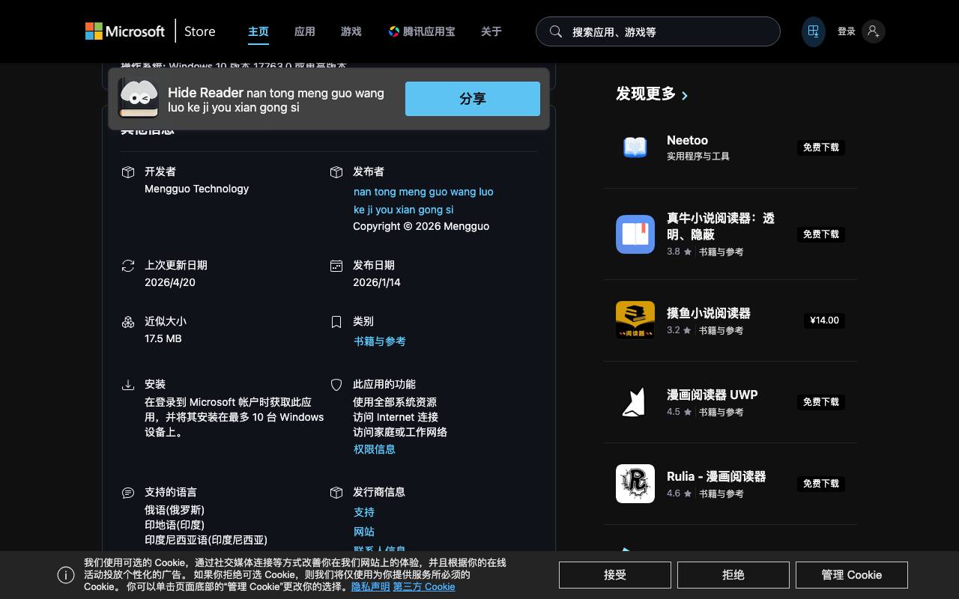959x599 pixels.
Task: Click the 管理 Cookie button
Action: click(x=852, y=575)
